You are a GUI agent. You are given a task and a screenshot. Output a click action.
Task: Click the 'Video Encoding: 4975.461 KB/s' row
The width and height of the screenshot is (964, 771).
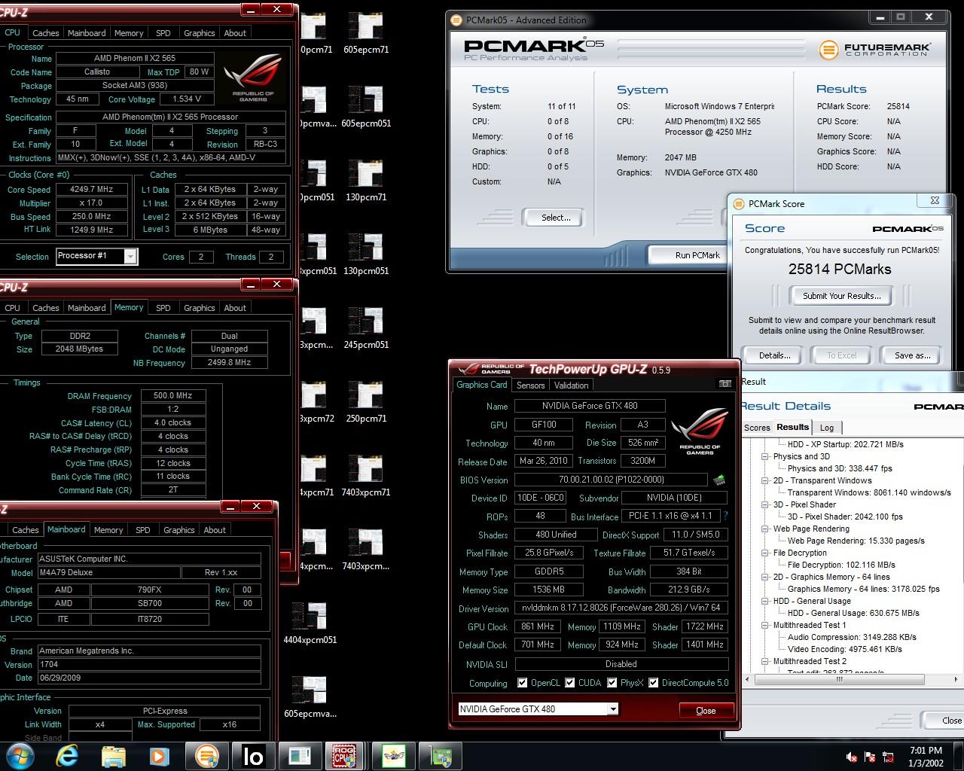pos(844,649)
